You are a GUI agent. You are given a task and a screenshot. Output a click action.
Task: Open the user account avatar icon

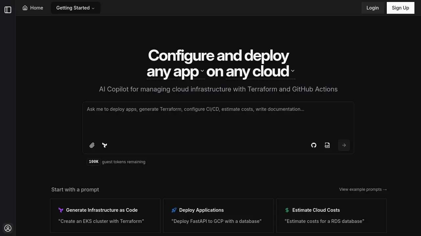click(x=8, y=228)
